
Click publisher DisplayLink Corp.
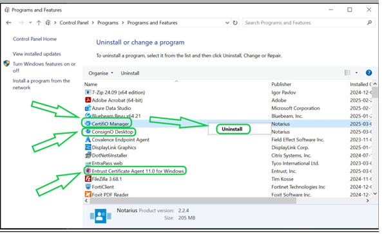coord(290,148)
